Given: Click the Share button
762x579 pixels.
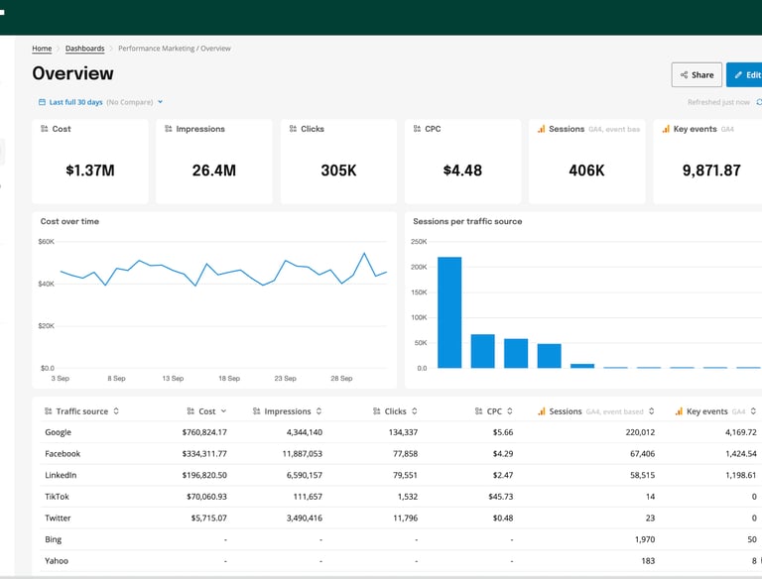Looking at the screenshot, I should [x=697, y=74].
